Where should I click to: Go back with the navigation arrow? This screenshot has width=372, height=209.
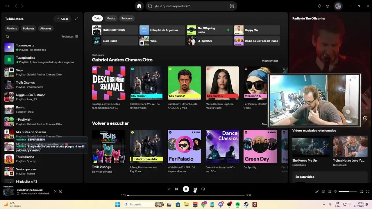click(x=16, y=6)
